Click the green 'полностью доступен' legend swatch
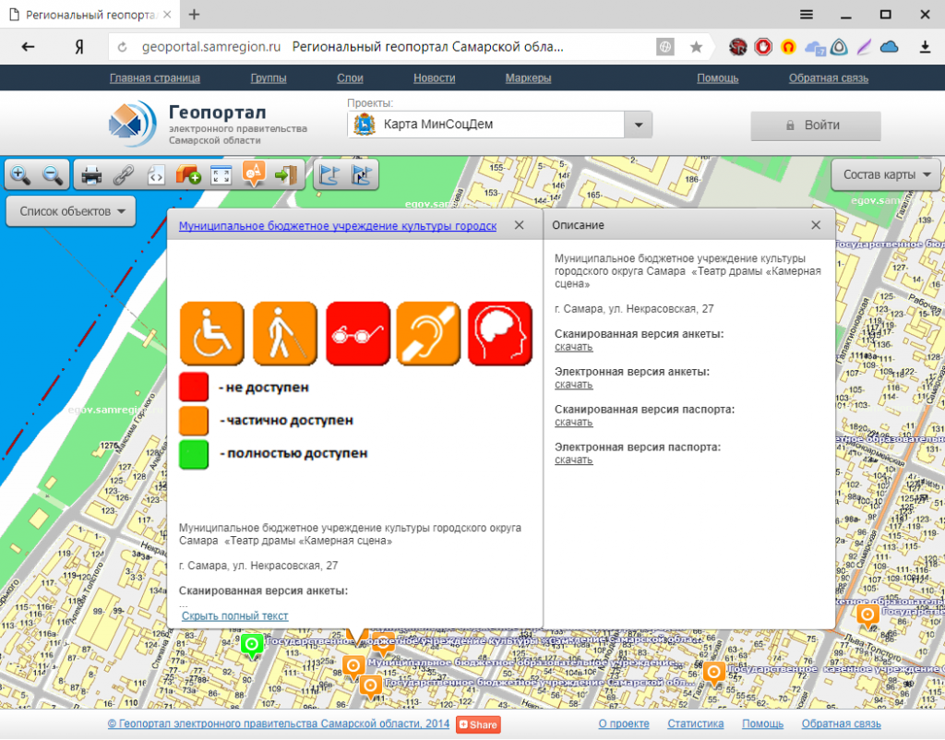The width and height of the screenshot is (945, 740). pos(194,454)
